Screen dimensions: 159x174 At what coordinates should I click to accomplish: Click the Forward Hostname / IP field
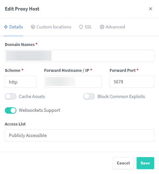pos(73,82)
